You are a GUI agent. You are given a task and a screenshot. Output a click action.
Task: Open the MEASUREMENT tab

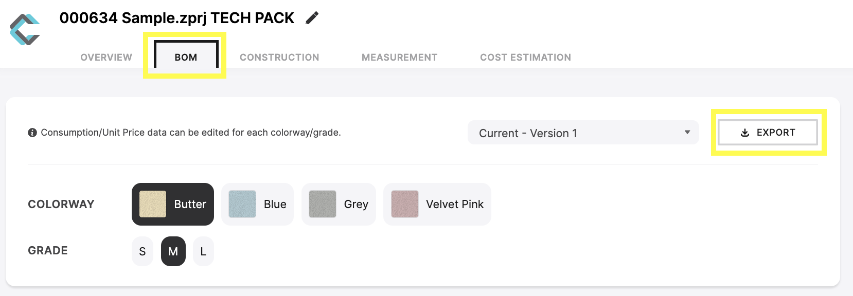click(x=399, y=57)
